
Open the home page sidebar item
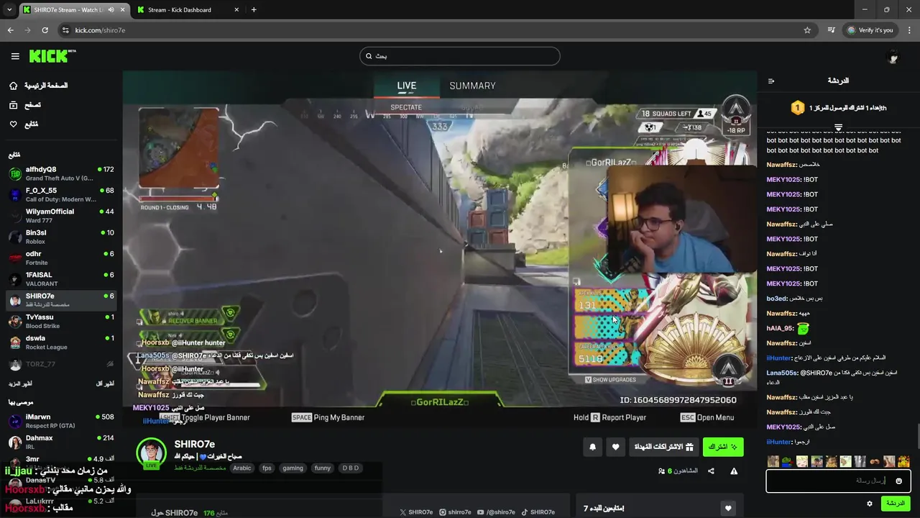(x=37, y=86)
